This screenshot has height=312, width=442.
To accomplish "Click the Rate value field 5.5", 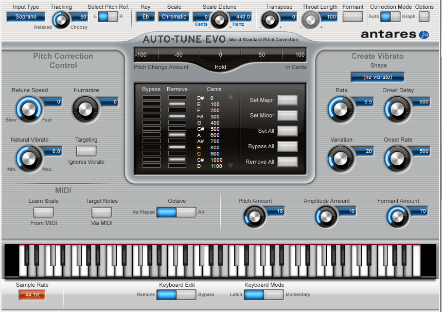I will click(x=364, y=102).
